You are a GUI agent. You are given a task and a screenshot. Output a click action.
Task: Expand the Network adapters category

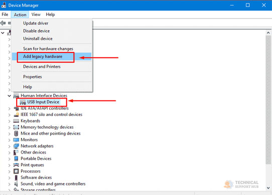pyautogui.click(x=10, y=146)
